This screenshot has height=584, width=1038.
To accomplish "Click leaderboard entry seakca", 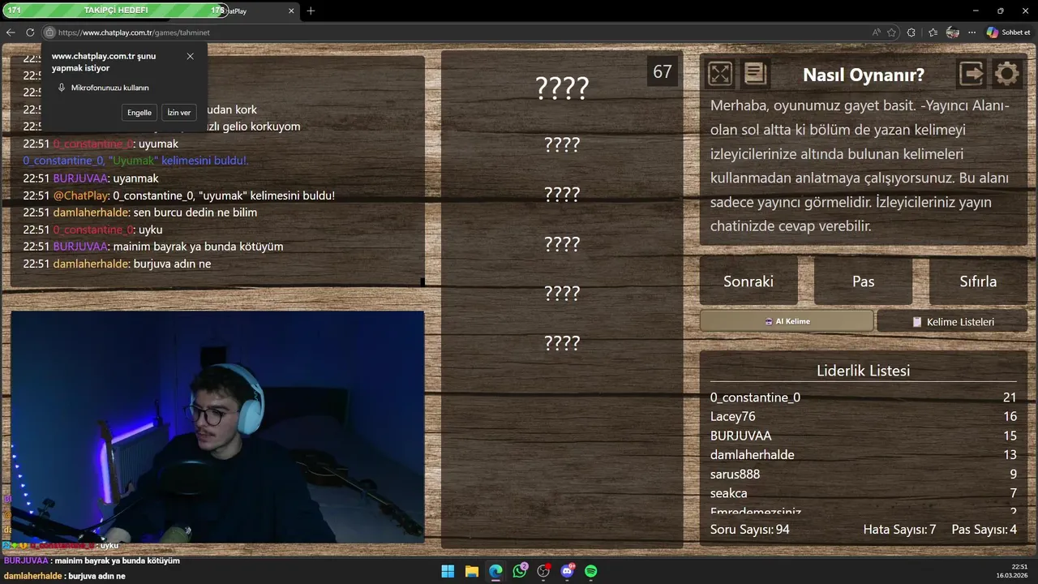I will click(x=728, y=493).
